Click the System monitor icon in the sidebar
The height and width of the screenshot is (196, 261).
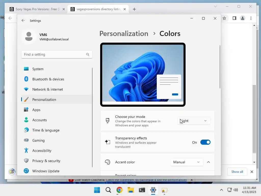click(26, 69)
